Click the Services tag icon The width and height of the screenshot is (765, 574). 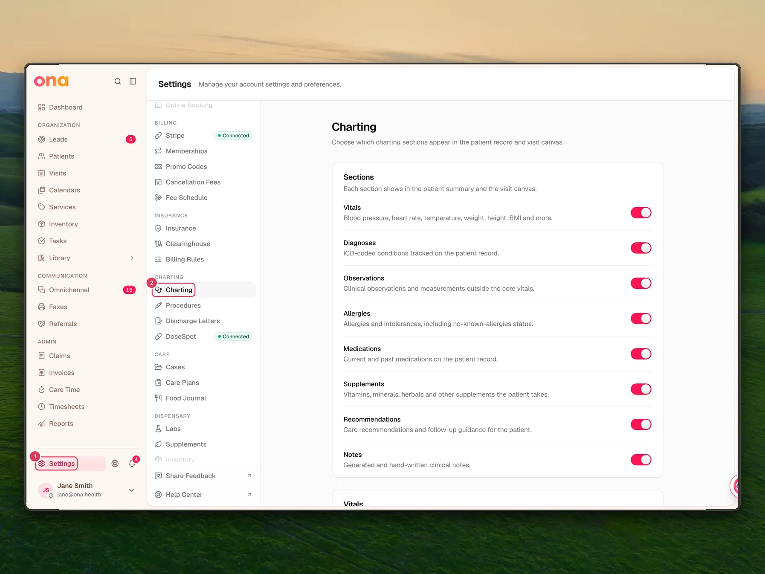click(41, 207)
